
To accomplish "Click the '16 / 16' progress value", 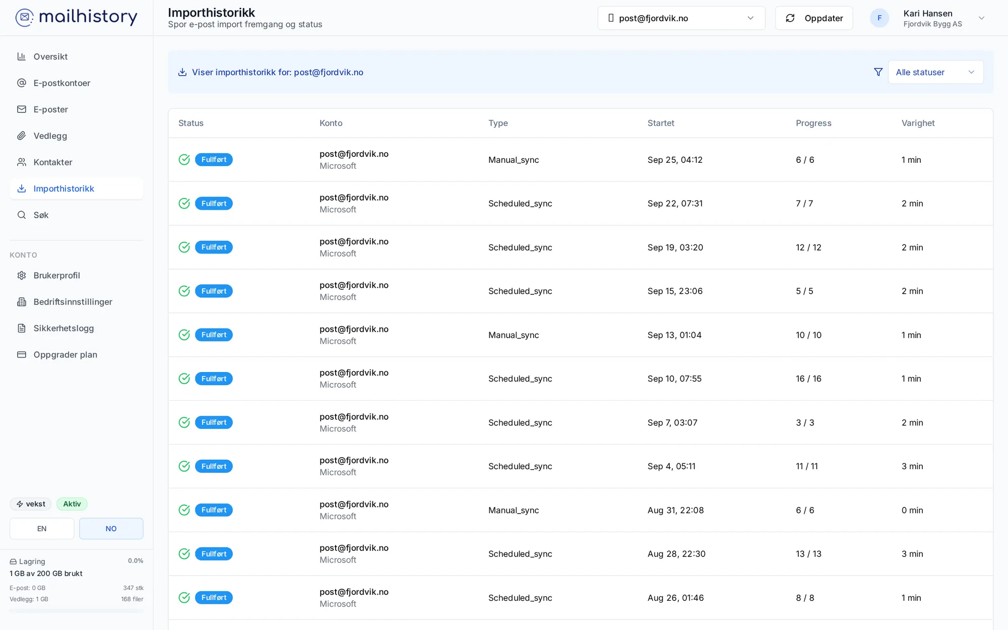I will (808, 379).
